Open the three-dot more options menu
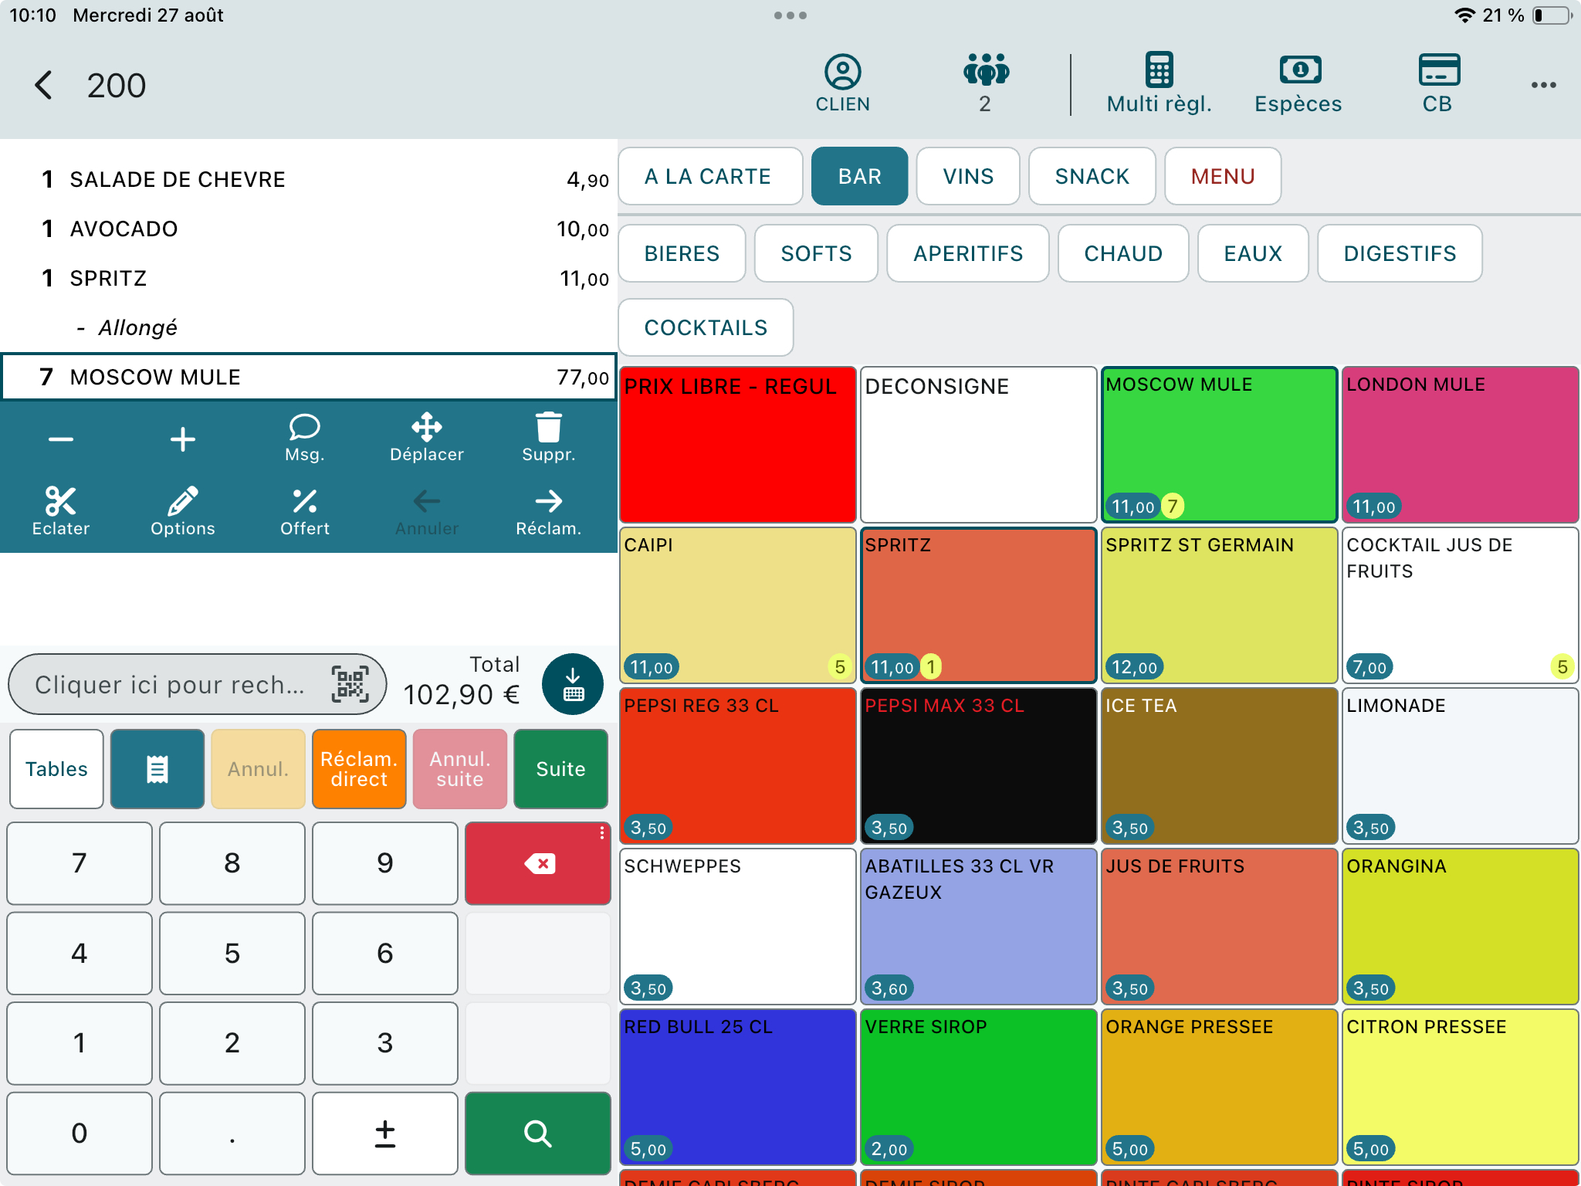 point(1543,85)
